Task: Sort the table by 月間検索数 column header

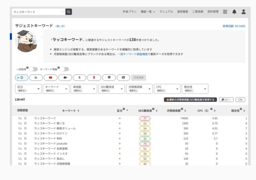Action: click(x=176, y=110)
